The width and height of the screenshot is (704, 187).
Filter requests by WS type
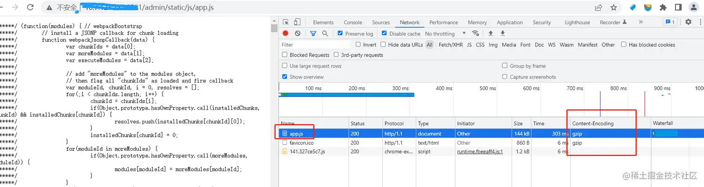(x=552, y=45)
